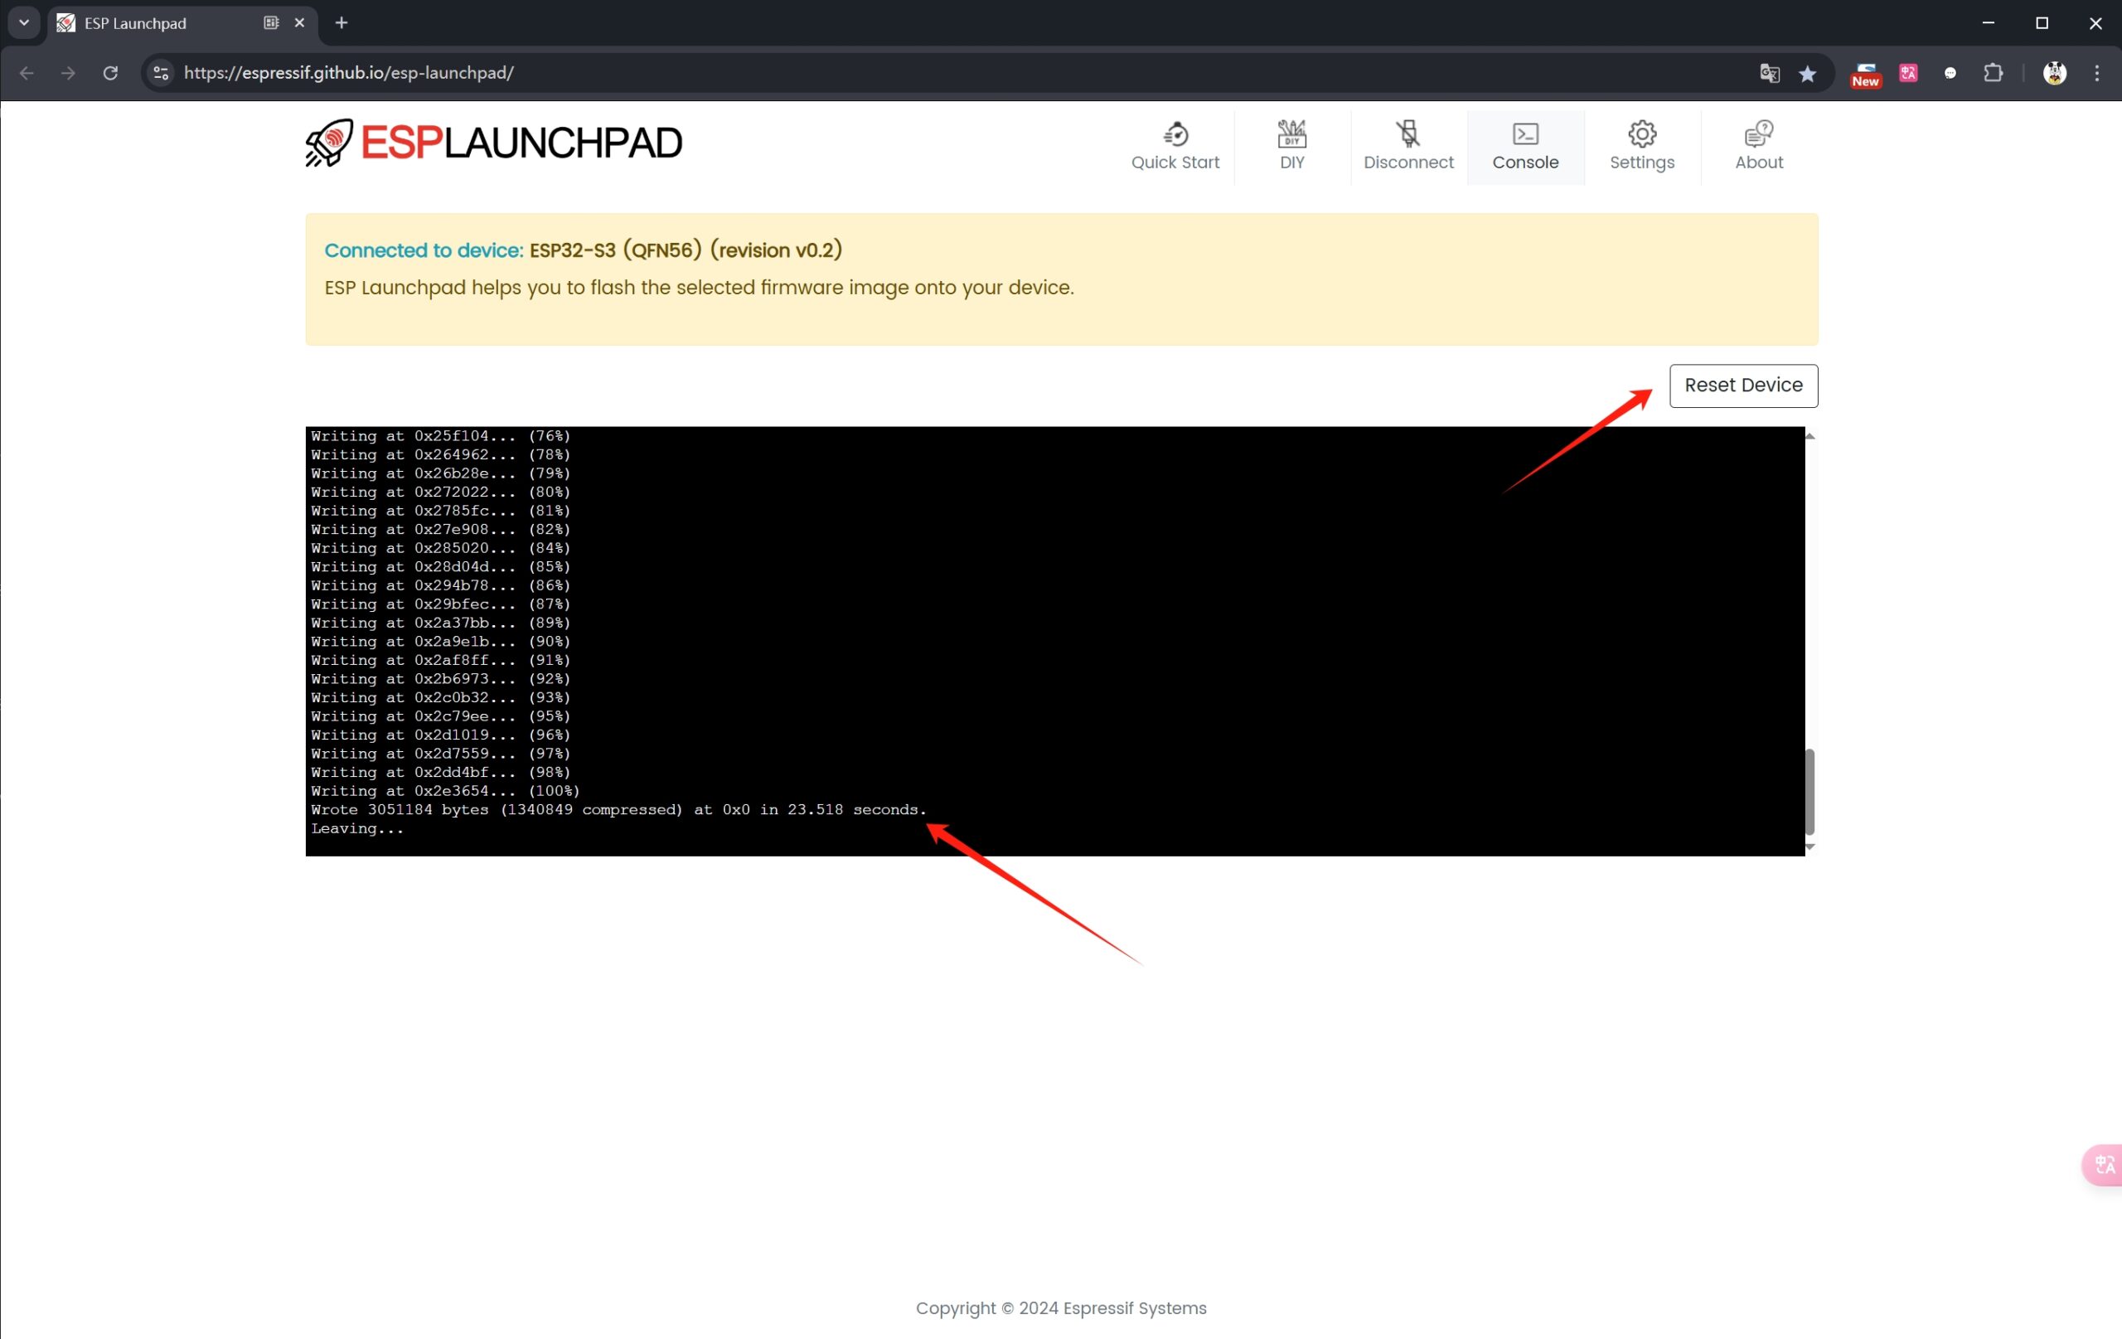The height and width of the screenshot is (1339, 2122).
Task: Open the DIY flashing section
Action: tap(1291, 146)
